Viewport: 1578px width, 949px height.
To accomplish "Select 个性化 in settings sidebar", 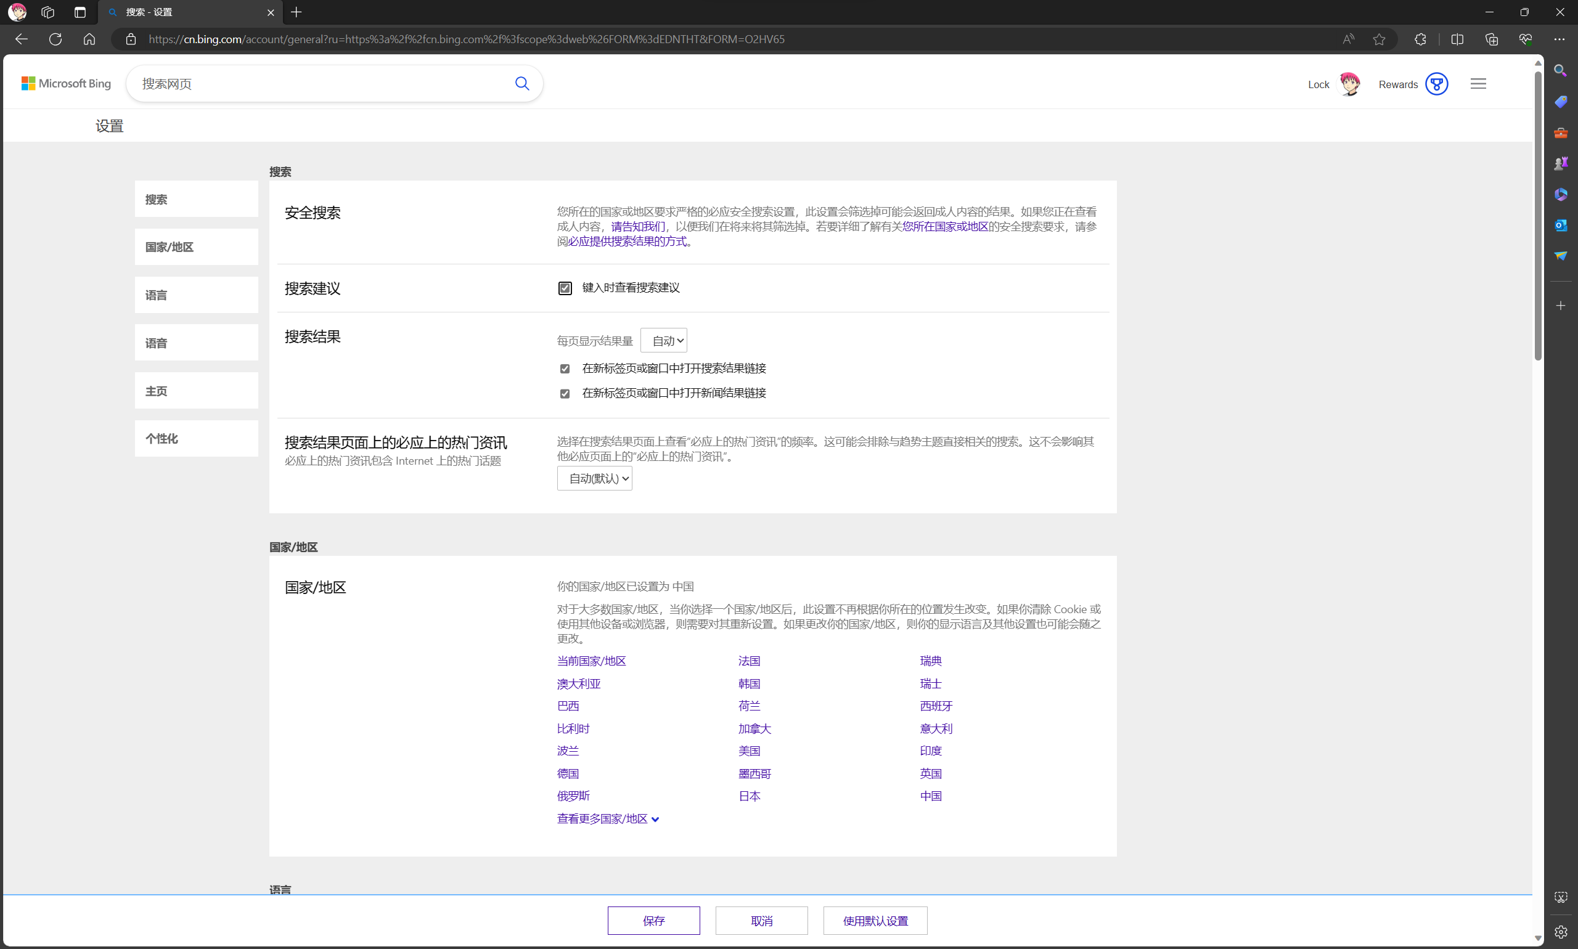I will click(x=197, y=439).
